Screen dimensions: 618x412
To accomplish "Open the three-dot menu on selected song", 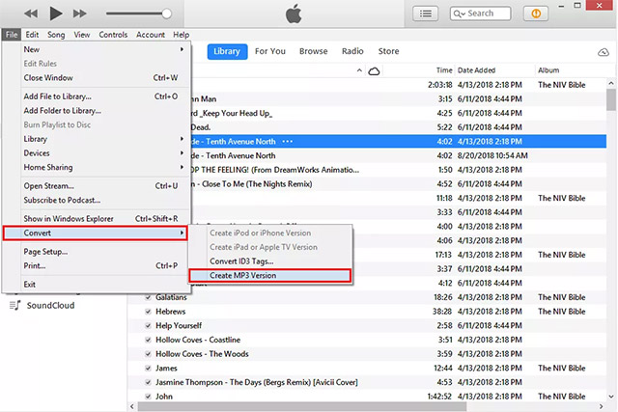I will pyautogui.click(x=287, y=141).
